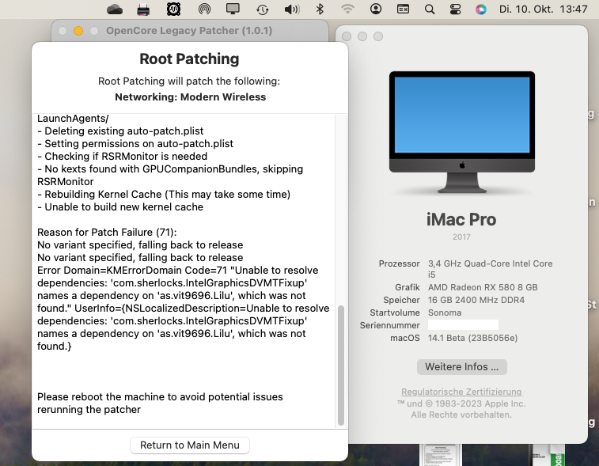599x466 pixels.
Task: Click the yellow minimize button of OpenCore Legacy Patcher
Action: pos(78,31)
